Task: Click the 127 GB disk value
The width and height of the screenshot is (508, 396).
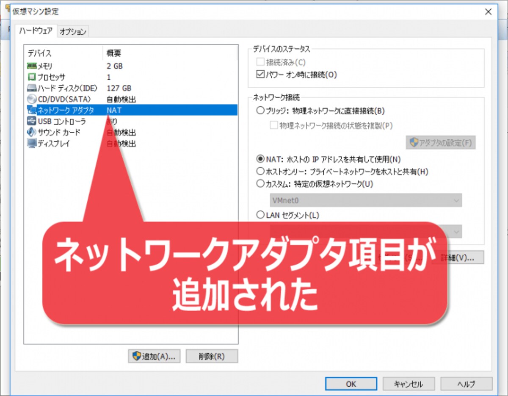Action: (x=119, y=88)
